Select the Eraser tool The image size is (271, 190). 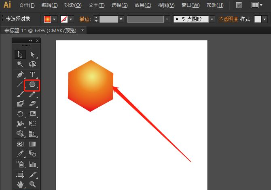pos(32,104)
